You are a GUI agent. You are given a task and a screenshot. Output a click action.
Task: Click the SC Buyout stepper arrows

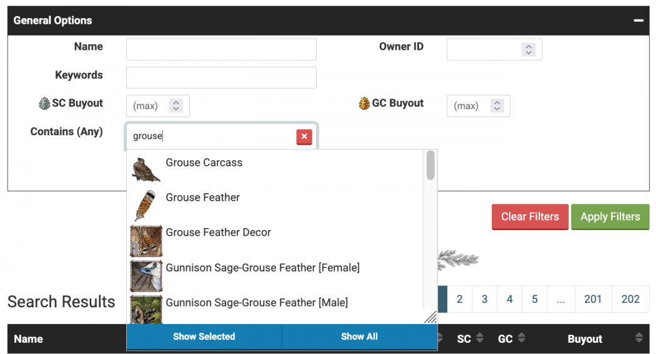click(x=176, y=106)
